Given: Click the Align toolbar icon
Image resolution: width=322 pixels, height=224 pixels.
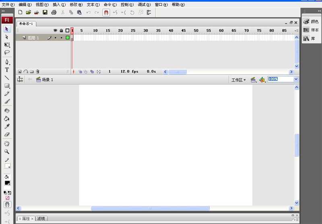Looking at the screenshot, I should 149,12.
